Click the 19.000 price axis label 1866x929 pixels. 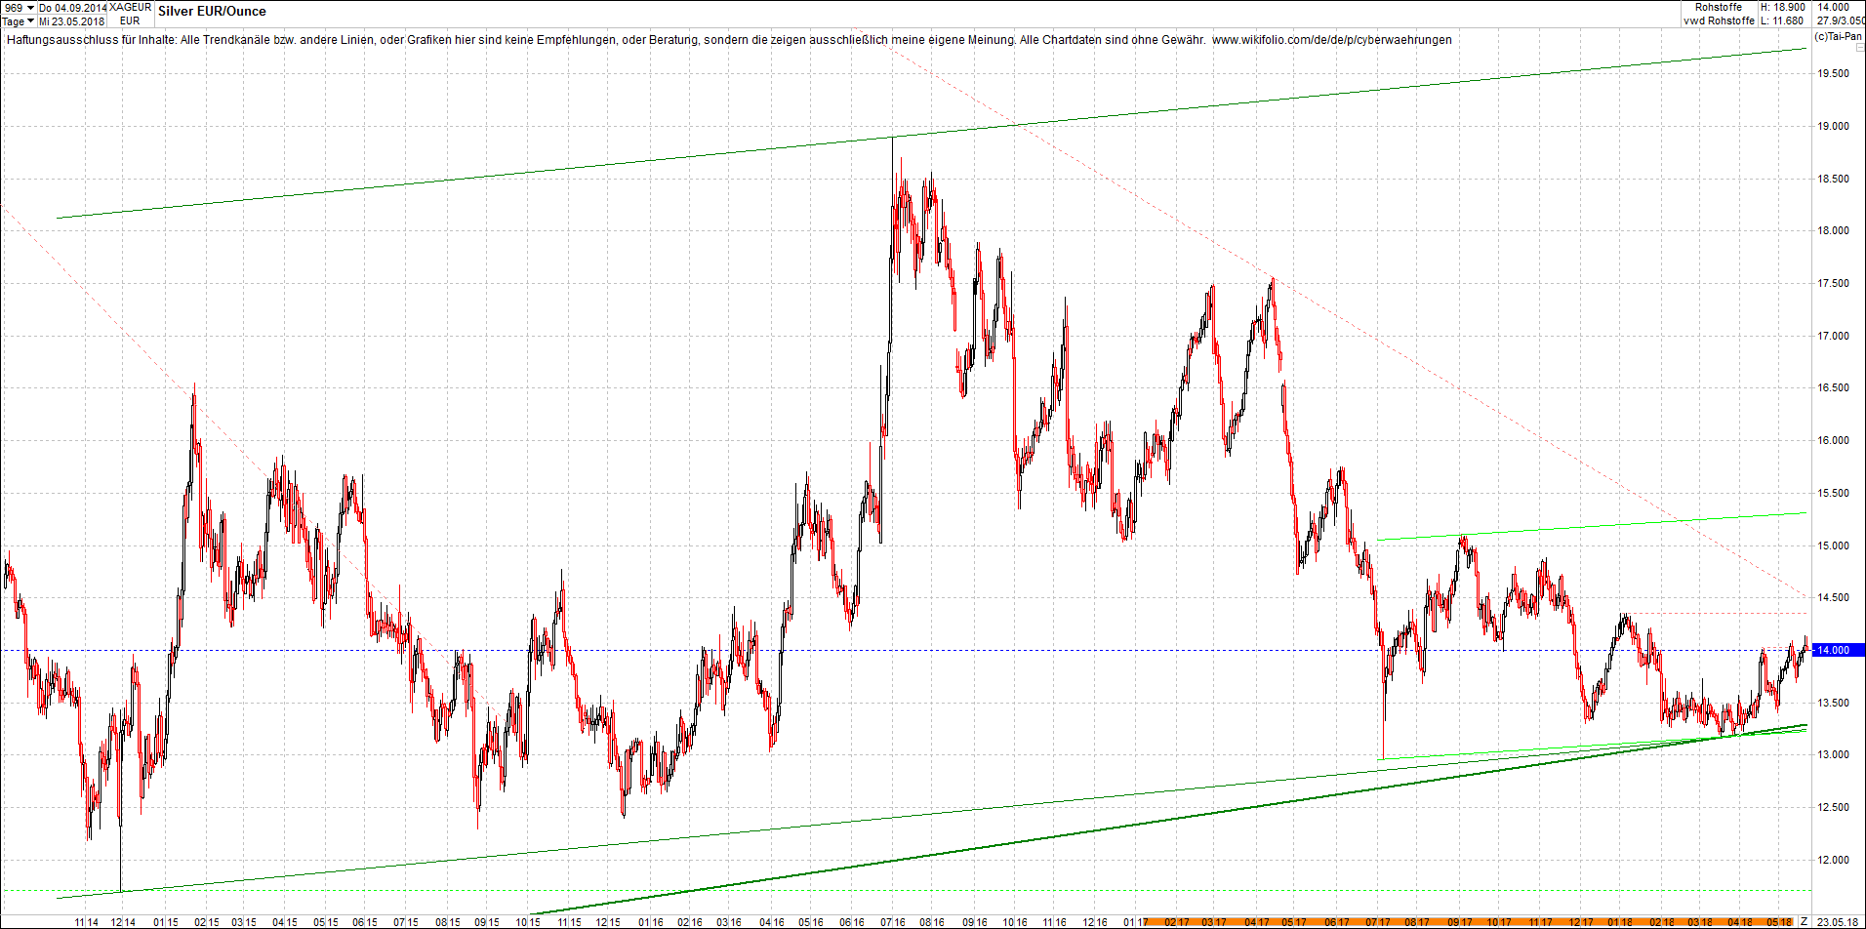[1833, 126]
